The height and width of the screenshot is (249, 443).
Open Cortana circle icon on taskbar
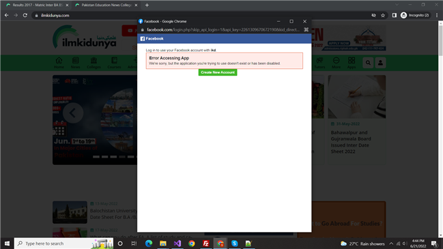click(x=120, y=244)
